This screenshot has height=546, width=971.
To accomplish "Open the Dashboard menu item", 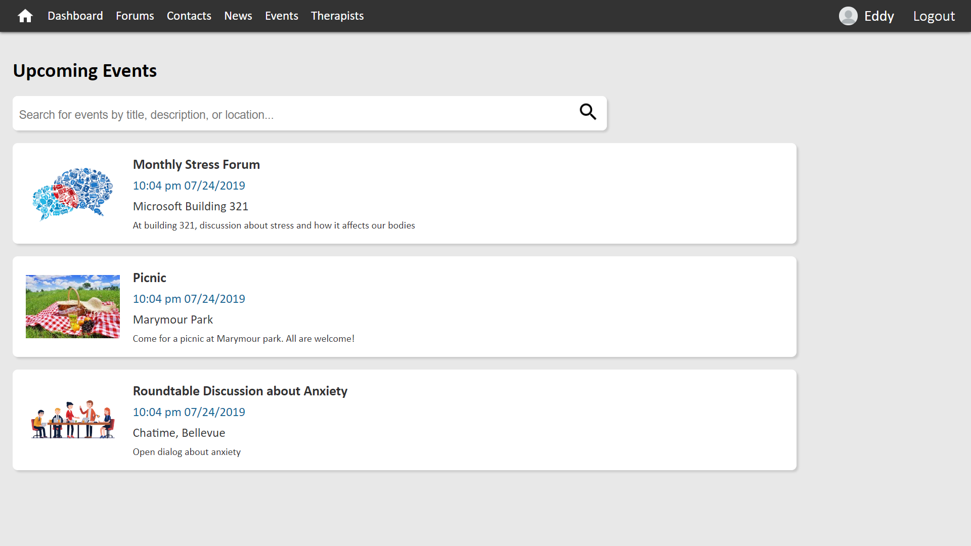I will [75, 16].
